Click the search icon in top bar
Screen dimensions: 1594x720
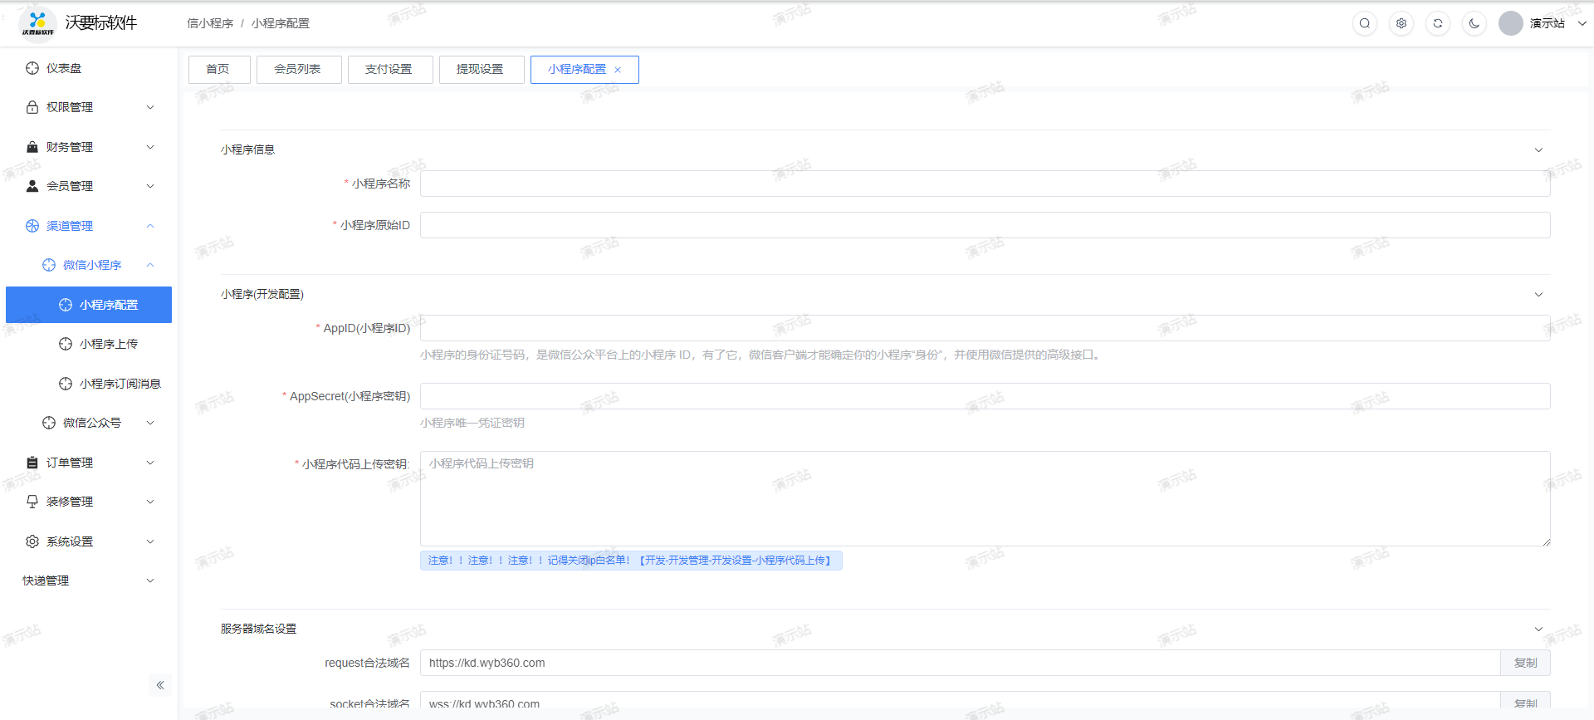click(1364, 23)
